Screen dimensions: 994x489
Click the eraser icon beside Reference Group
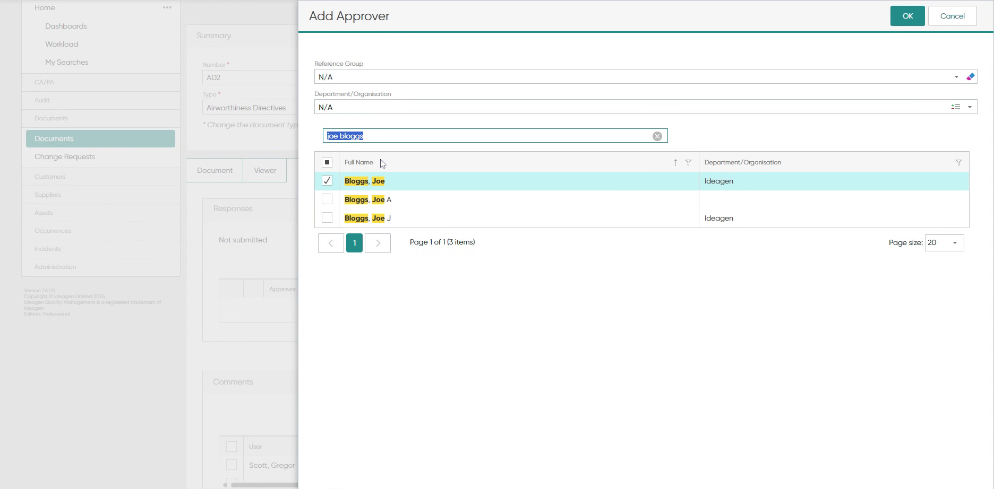click(x=970, y=77)
